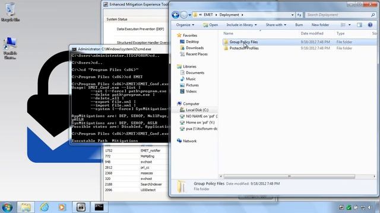380x213 pixels.
Task: Click the Deployment breadcrumb segment
Action: [229, 15]
